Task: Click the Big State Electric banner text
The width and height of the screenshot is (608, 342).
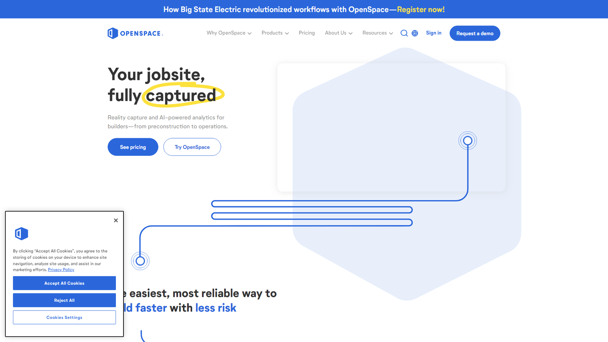Action: [280, 9]
